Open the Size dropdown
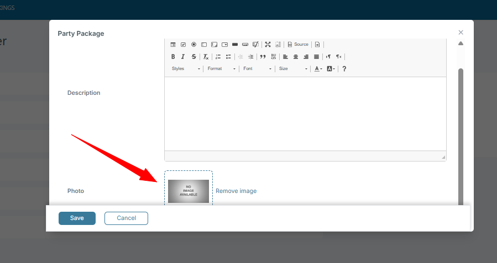The width and height of the screenshot is (497, 263). pos(293,69)
